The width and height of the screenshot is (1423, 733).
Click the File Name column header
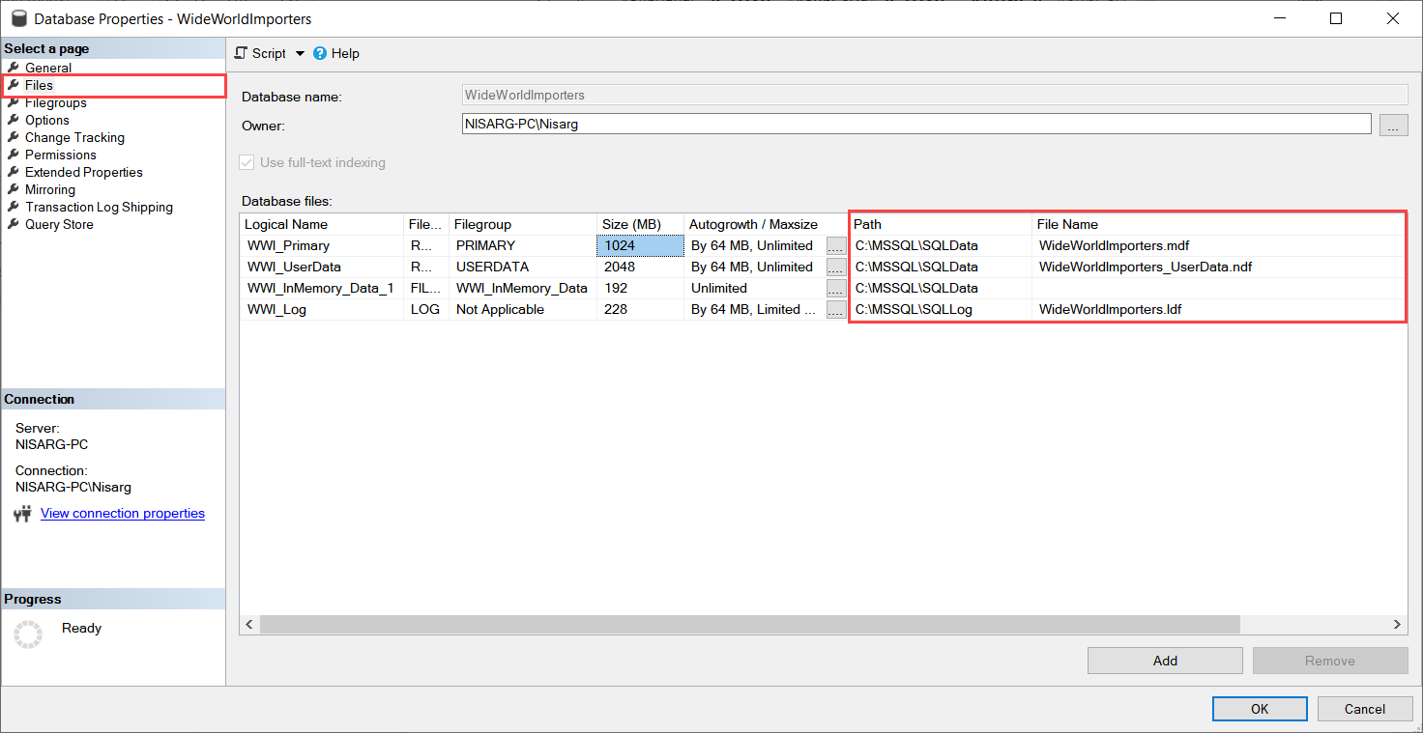click(1220, 224)
